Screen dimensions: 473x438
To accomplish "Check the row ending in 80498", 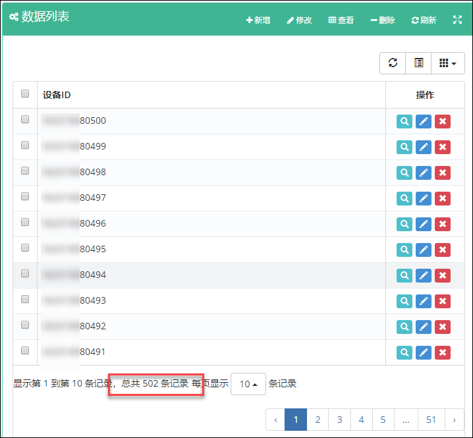I will click(25, 171).
